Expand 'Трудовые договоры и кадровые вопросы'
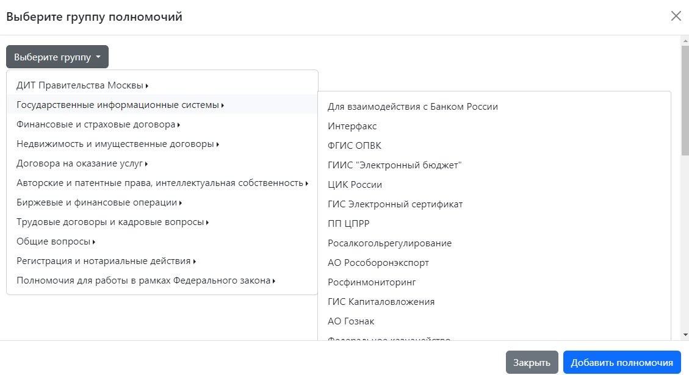Viewport: 689px width, 375px height. click(112, 223)
